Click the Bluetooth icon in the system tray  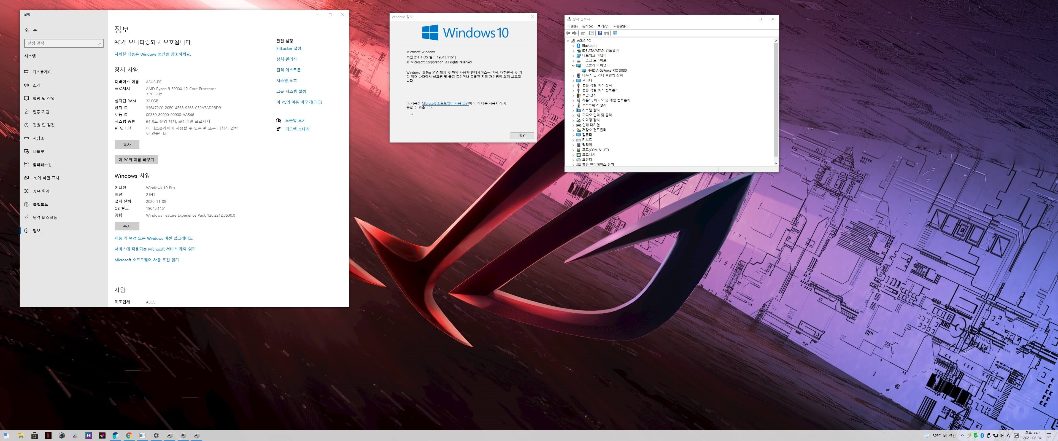point(982,436)
